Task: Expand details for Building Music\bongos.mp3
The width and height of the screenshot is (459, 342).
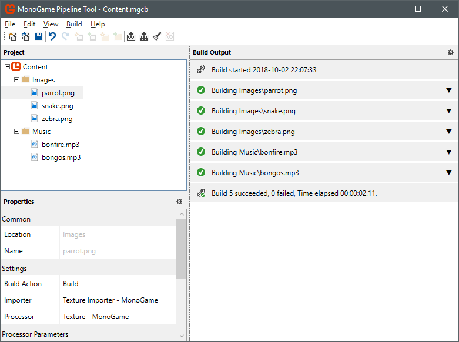Action: pos(448,172)
